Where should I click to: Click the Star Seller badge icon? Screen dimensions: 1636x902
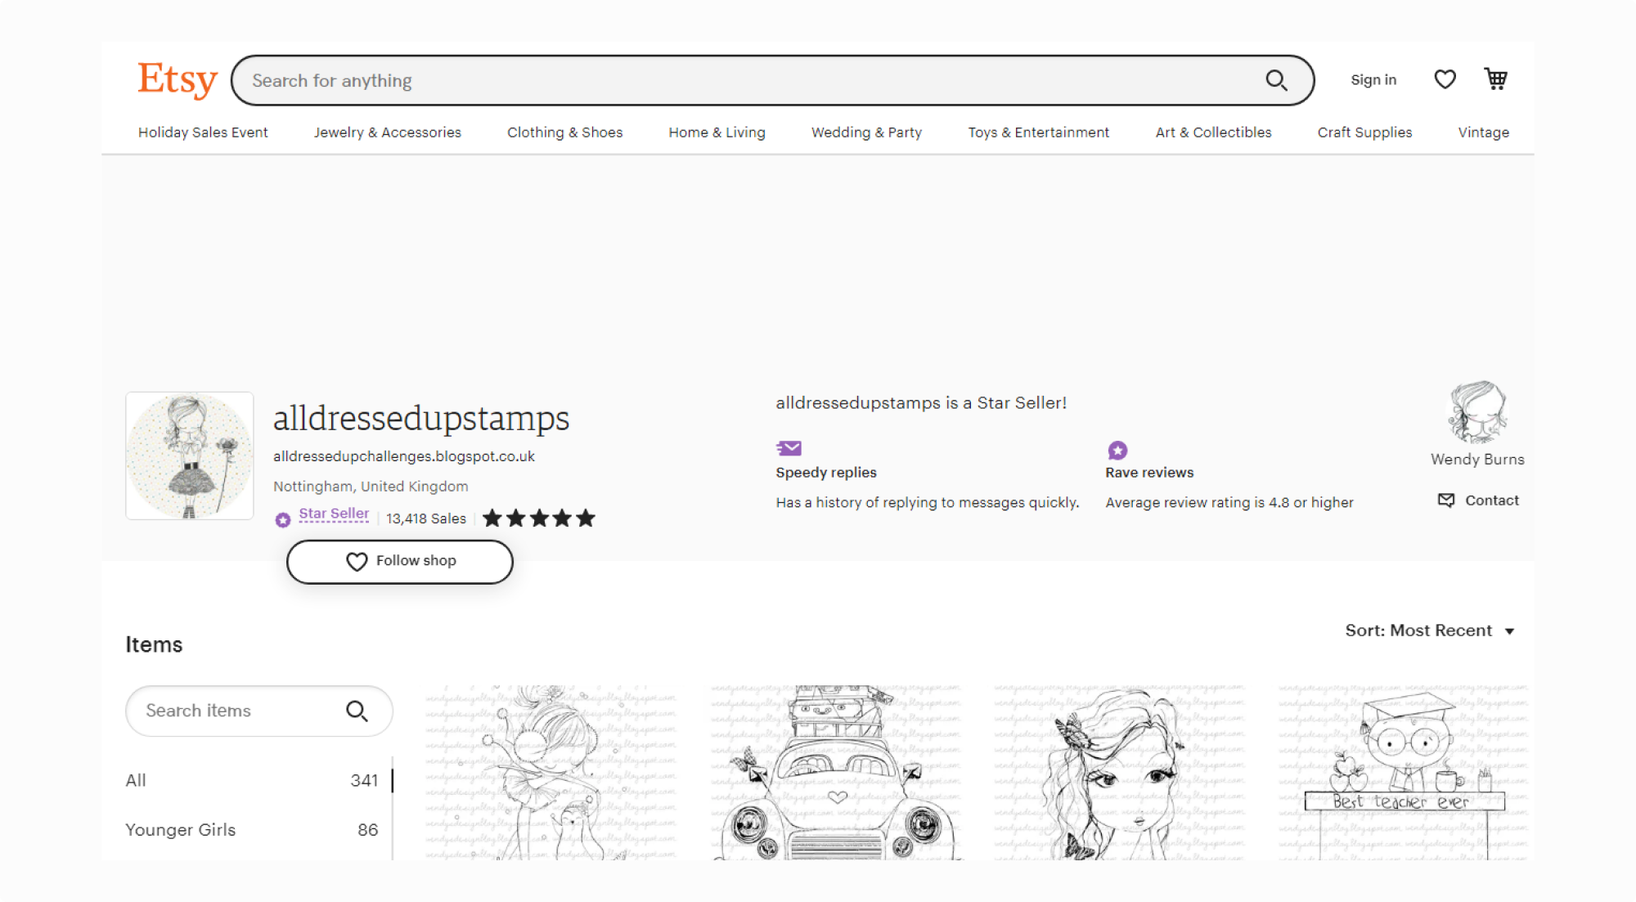[283, 519]
